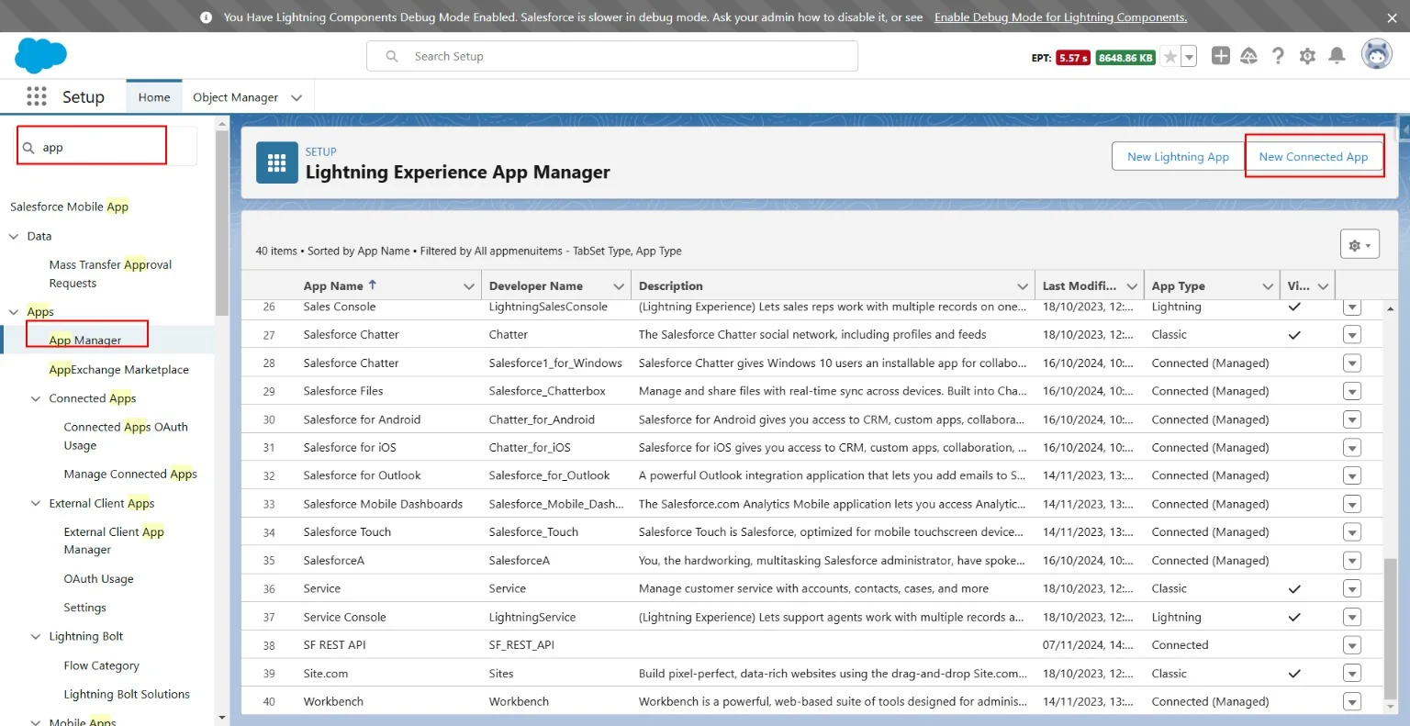
Task: Collapse the Connected Apps tree section
Action: pyautogui.click(x=36, y=398)
